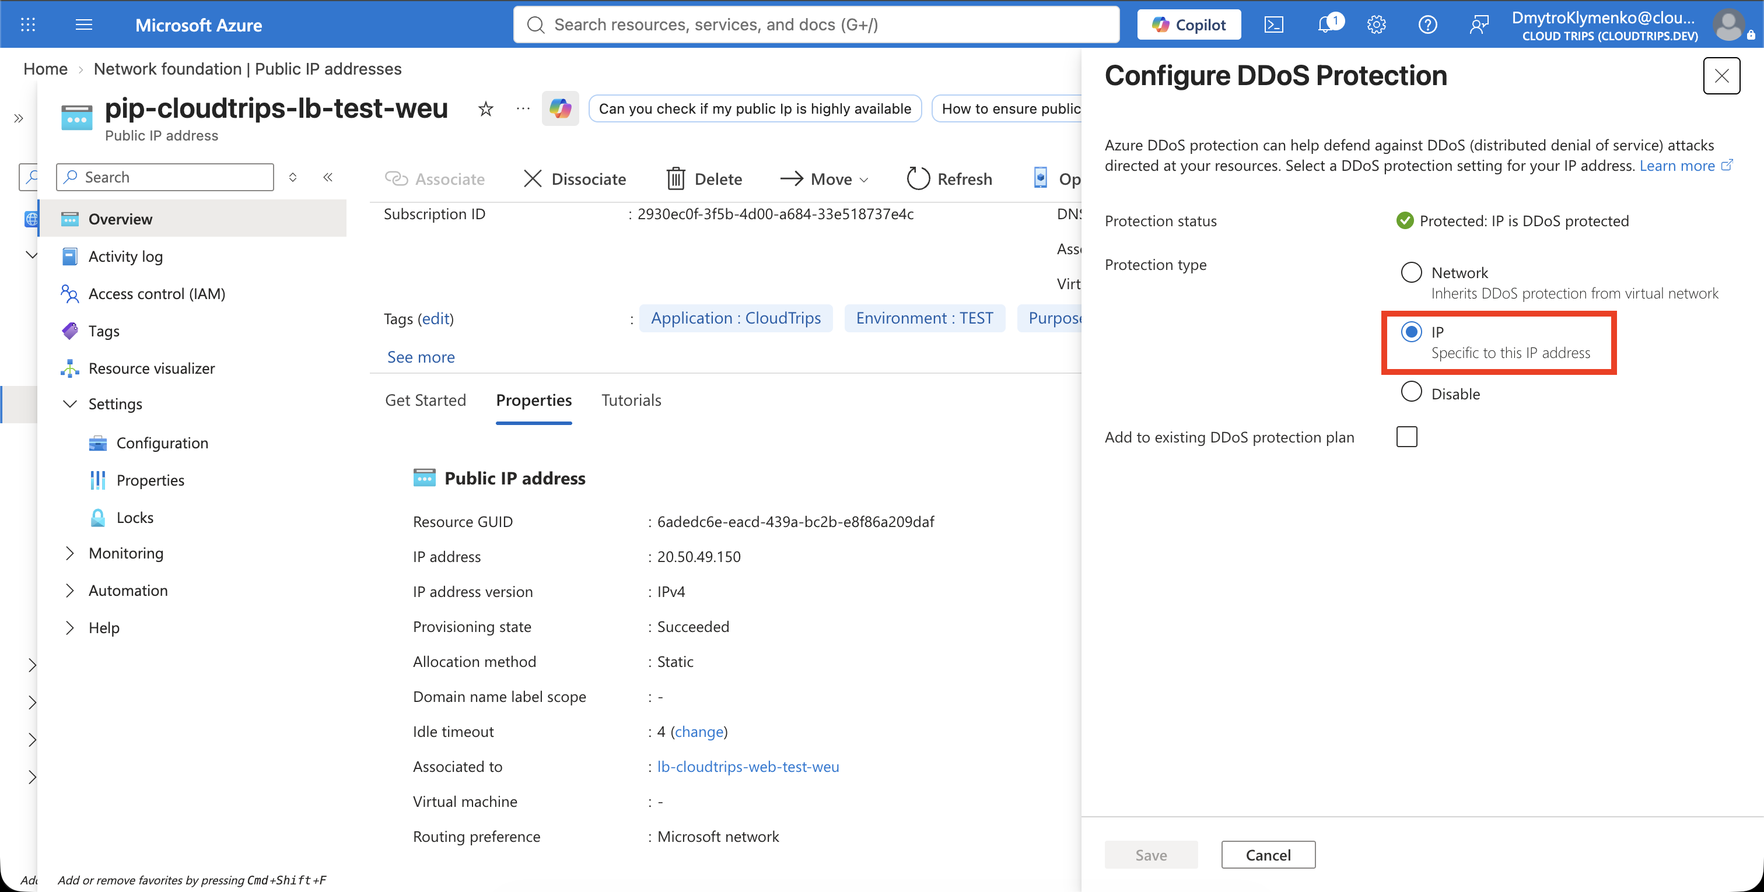The height and width of the screenshot is (892, 1764).
Task: Open lb-cloudtrips-web-test-weu link
Action: click(x=748, y=766)
